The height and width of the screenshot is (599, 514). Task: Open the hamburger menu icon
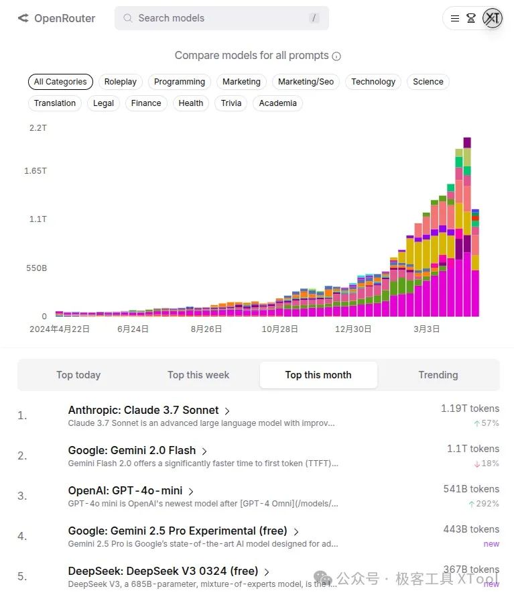(455, 18)
